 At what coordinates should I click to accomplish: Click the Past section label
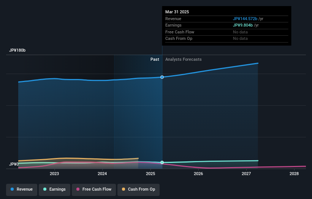click(x=155, y=60)
